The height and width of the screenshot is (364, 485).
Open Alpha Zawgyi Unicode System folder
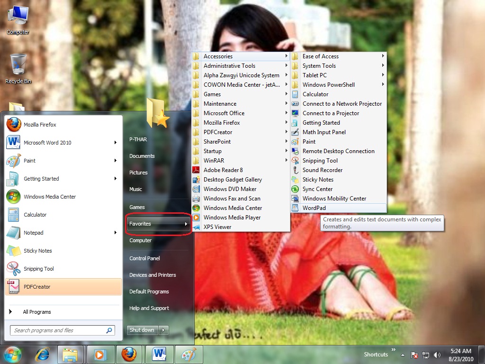(x=241, y=75)
